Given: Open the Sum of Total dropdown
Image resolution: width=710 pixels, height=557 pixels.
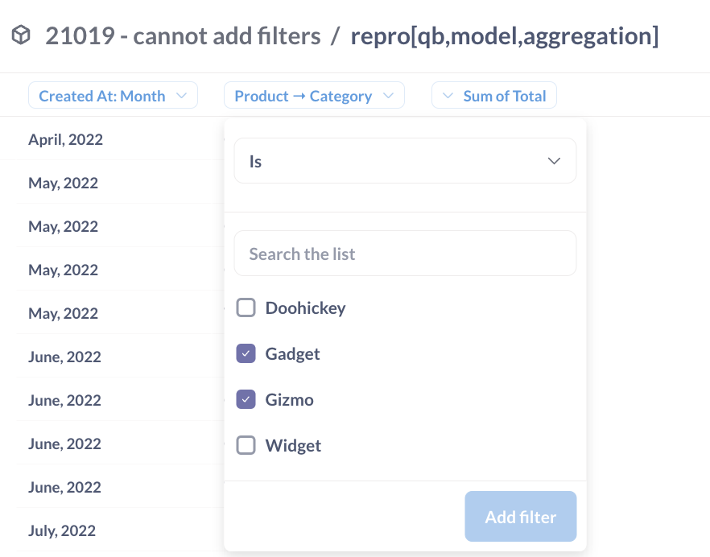Looking at the screenshot, I should point(493,95).
